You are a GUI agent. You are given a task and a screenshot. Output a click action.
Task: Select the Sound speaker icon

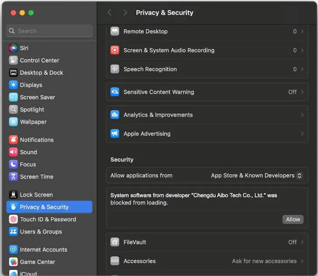tap(13, 152)
